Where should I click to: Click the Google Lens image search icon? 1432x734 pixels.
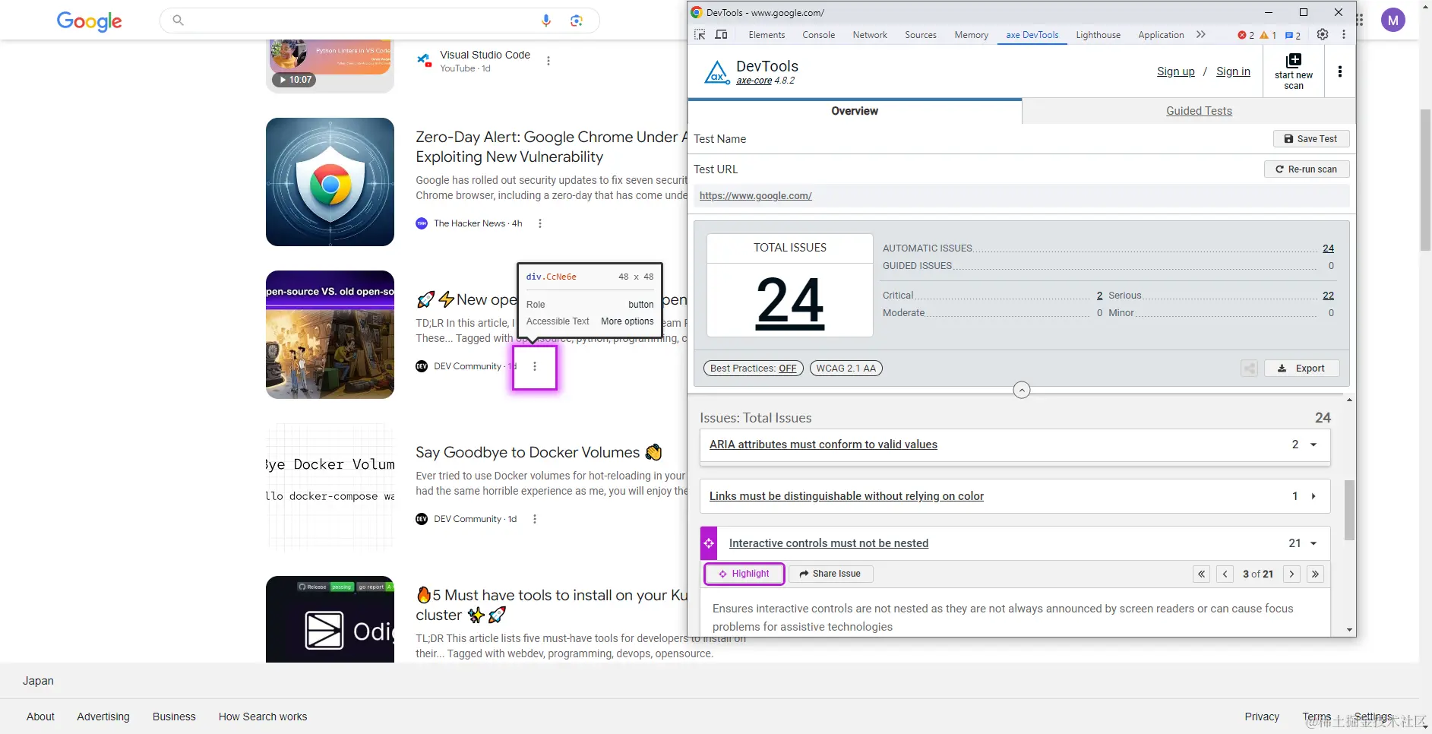(577, 21)
